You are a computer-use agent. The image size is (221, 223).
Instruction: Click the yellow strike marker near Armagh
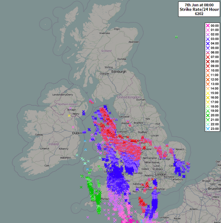point(69,116)
